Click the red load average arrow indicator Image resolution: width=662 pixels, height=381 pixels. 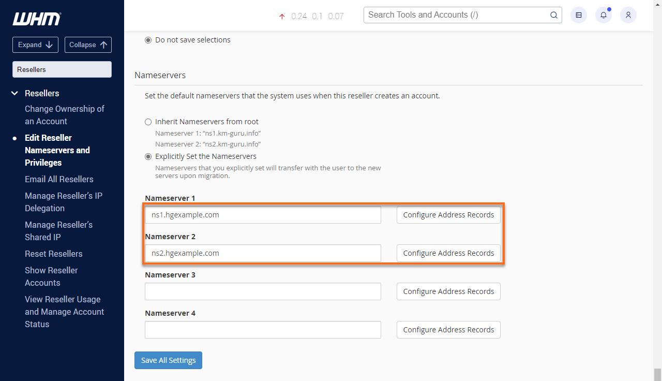tap(282, 16)
